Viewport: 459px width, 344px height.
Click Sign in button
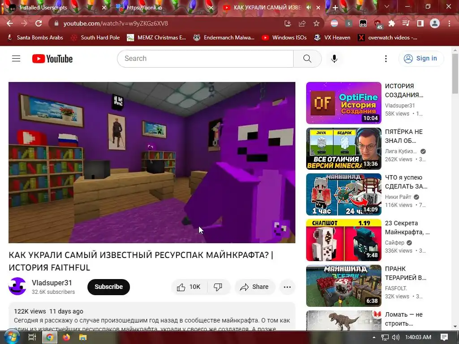coord(421,59)
